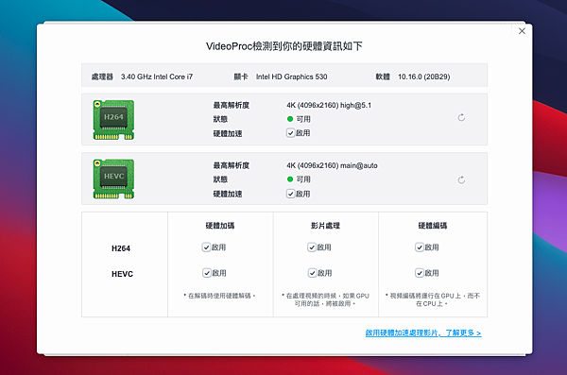Click the note about GPU video processing
This screenshot has width=567, height=375.
325,299
